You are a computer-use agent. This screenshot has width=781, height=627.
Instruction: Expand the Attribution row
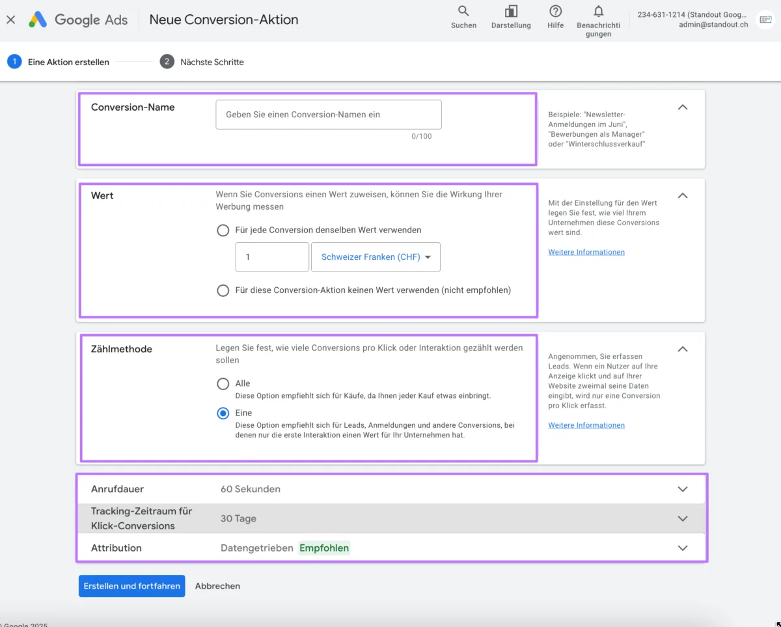pos(682,548)
